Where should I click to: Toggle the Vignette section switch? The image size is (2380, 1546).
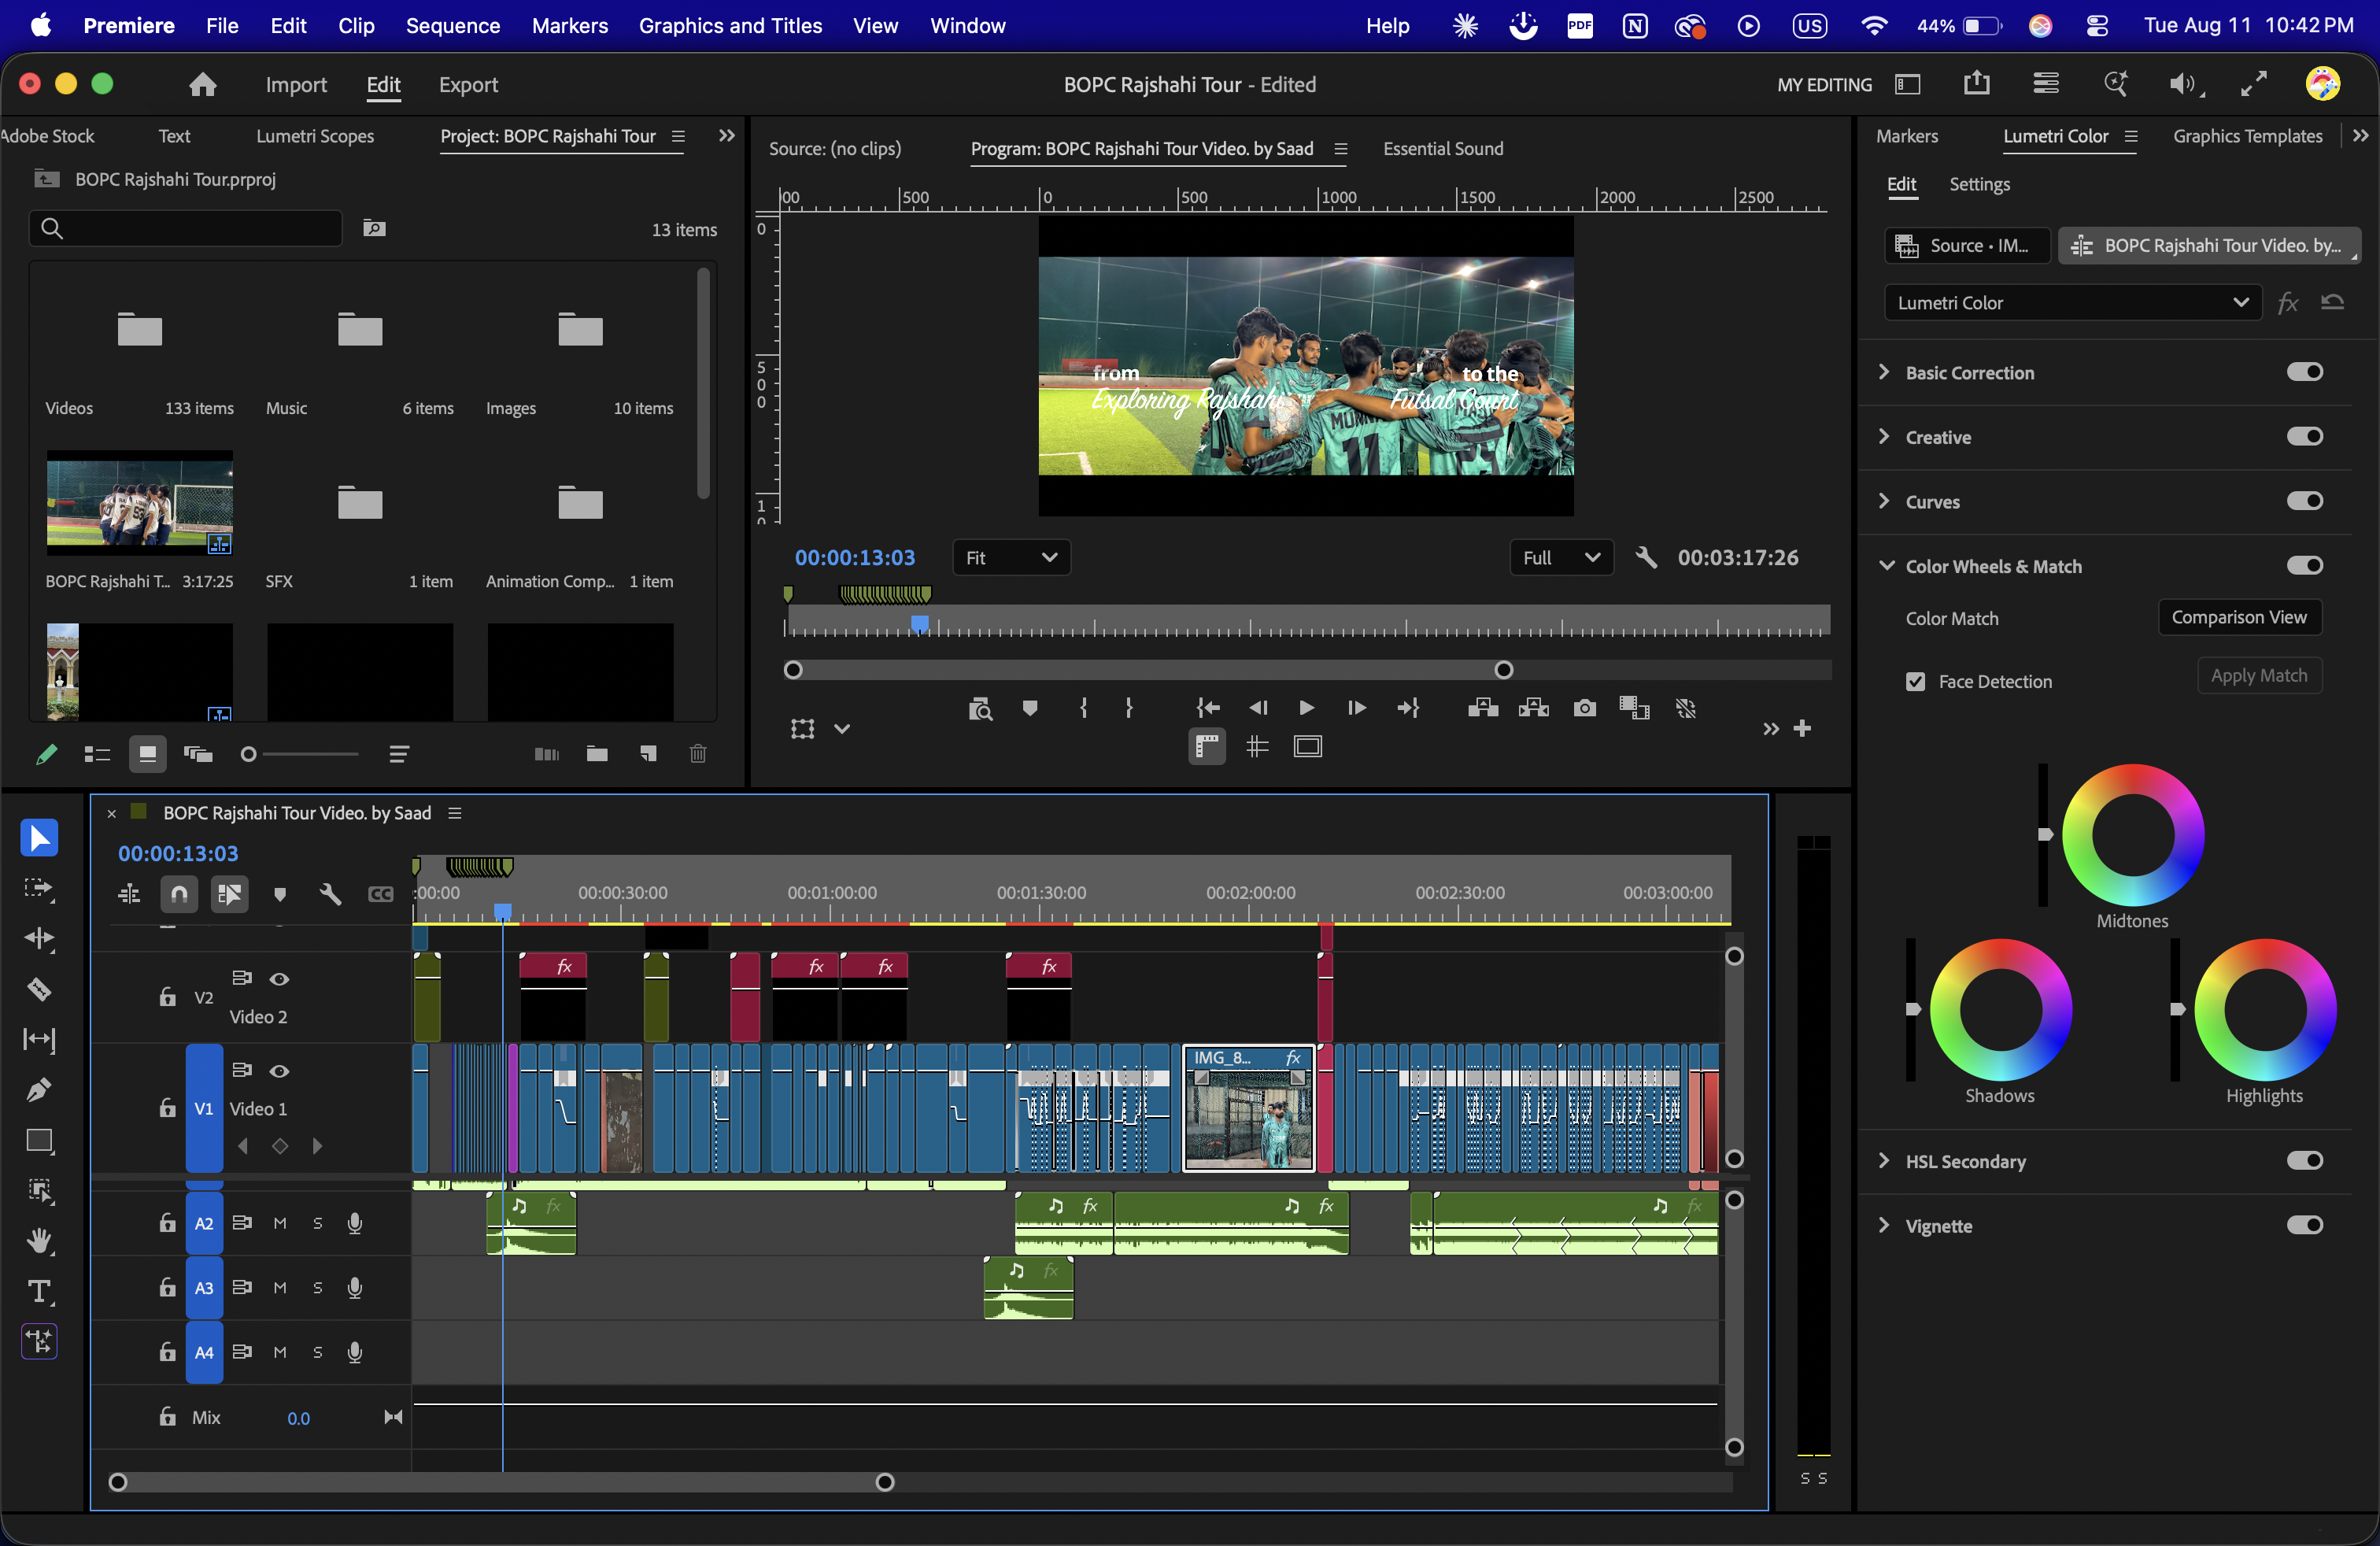(x=2304, y=1225)
